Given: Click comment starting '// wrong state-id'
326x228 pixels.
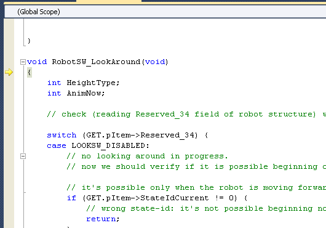Looking at the screenshot, I should click(206, 208).
